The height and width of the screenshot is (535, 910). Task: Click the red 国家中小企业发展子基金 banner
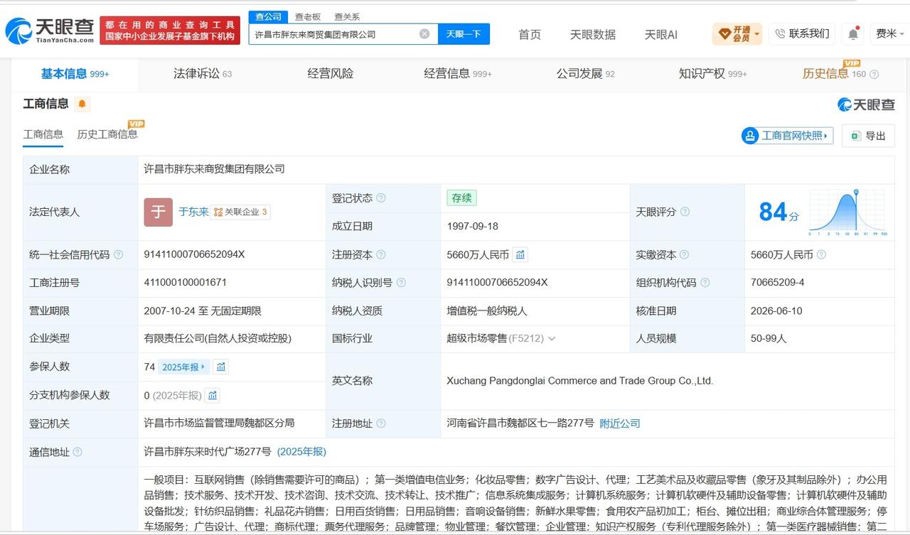coord(170,31)
